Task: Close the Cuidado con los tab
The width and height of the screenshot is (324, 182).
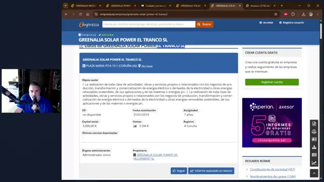Action: click(170, 6)
